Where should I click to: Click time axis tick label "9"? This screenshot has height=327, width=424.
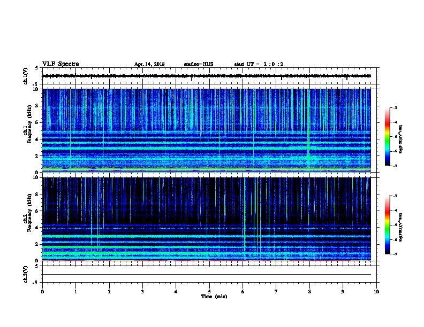point(343,291)
